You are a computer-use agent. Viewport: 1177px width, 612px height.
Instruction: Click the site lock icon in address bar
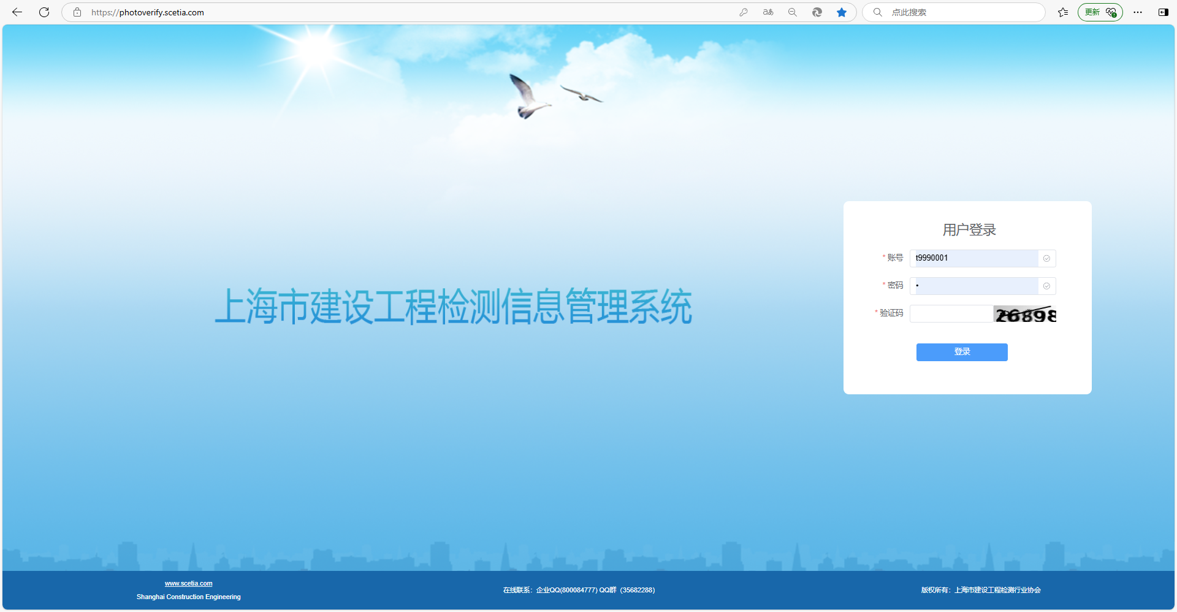[x=77, y=12]
